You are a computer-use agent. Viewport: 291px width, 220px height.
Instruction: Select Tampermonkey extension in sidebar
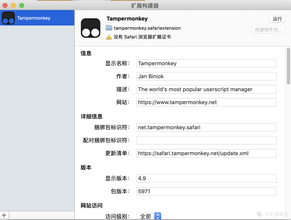click(x=37, y=18)
